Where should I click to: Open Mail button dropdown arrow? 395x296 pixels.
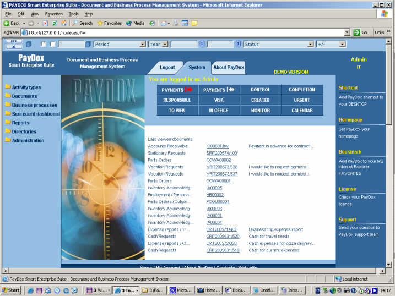click(x=169, y=24)
